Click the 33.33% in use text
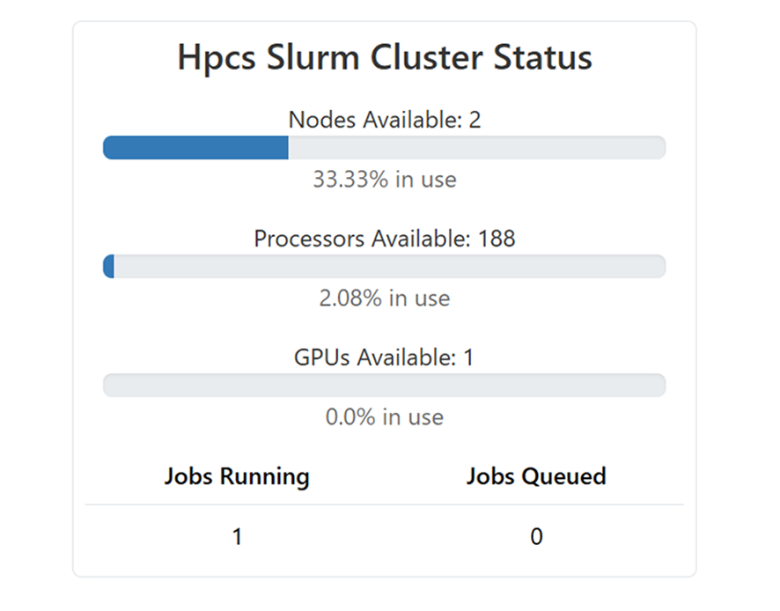 point(385,179)
